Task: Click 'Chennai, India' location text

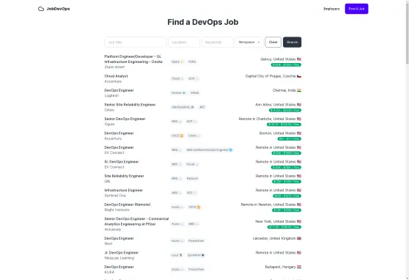Action: 284,90
